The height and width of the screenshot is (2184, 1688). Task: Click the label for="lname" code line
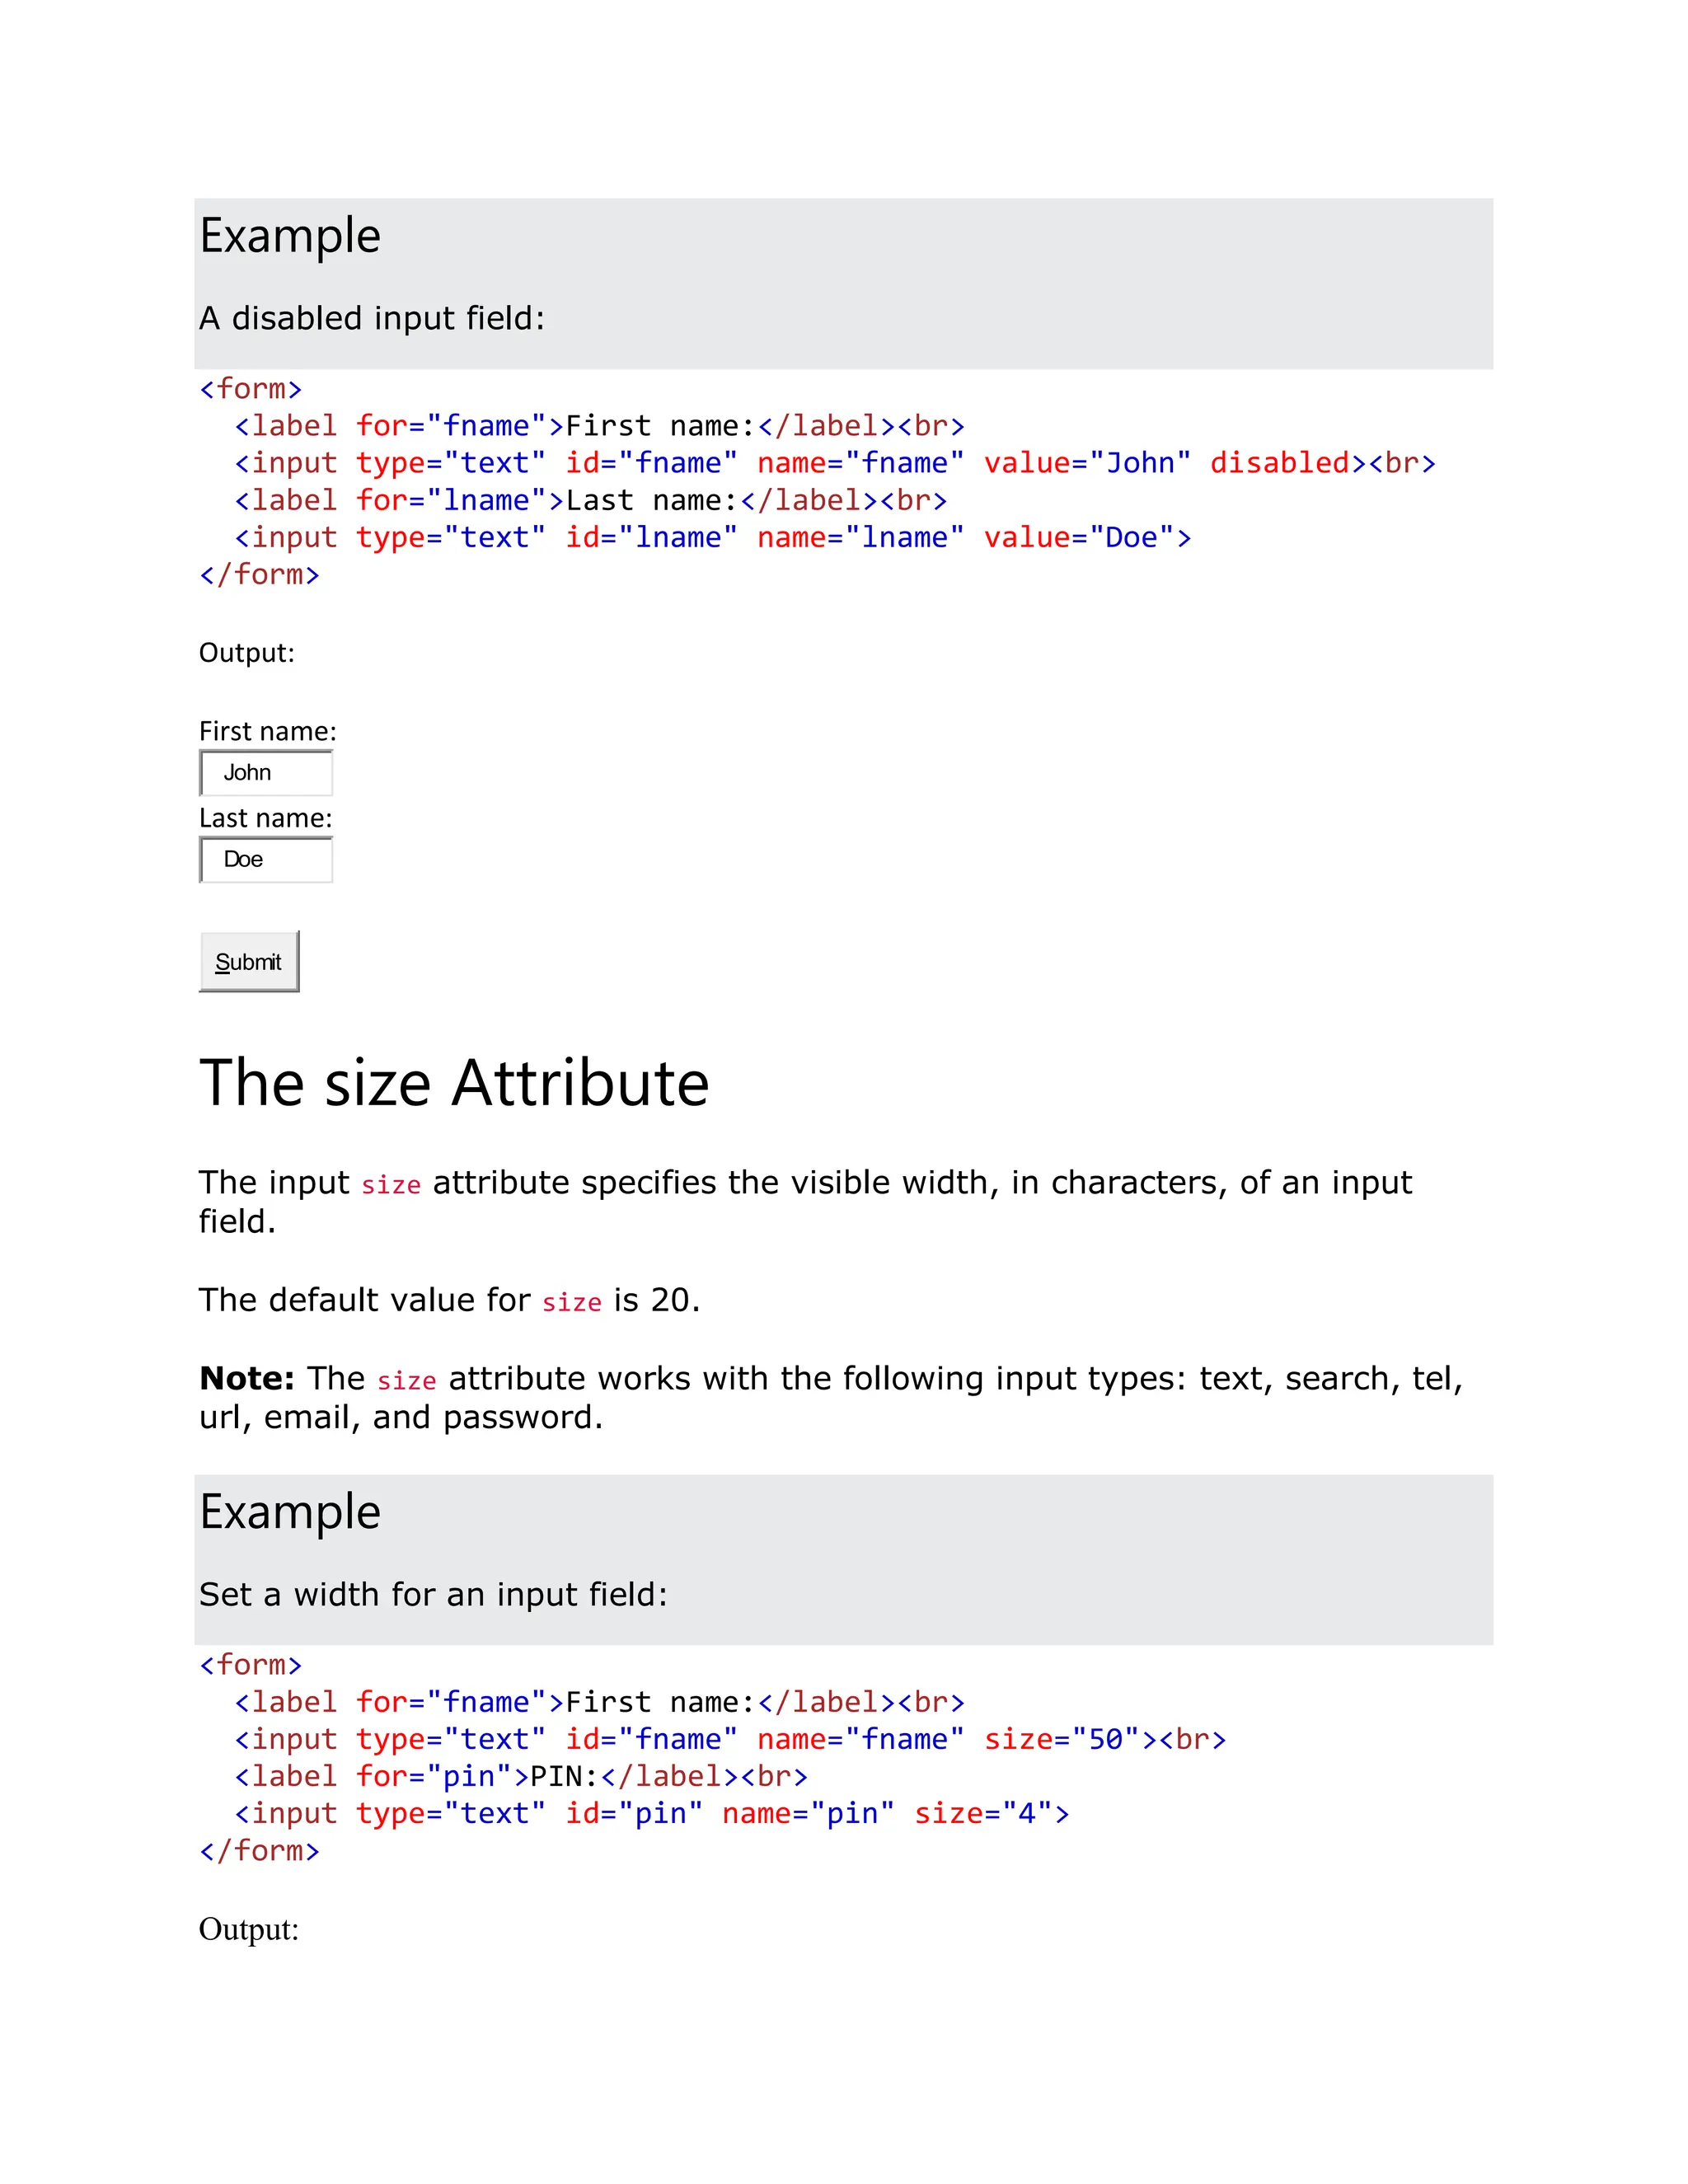point(590,500)
